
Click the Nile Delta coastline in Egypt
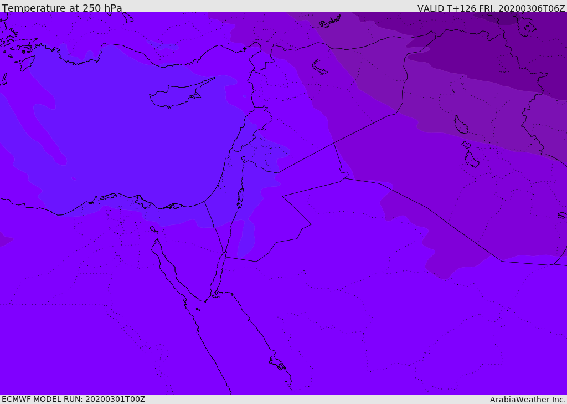coord(122,197)
